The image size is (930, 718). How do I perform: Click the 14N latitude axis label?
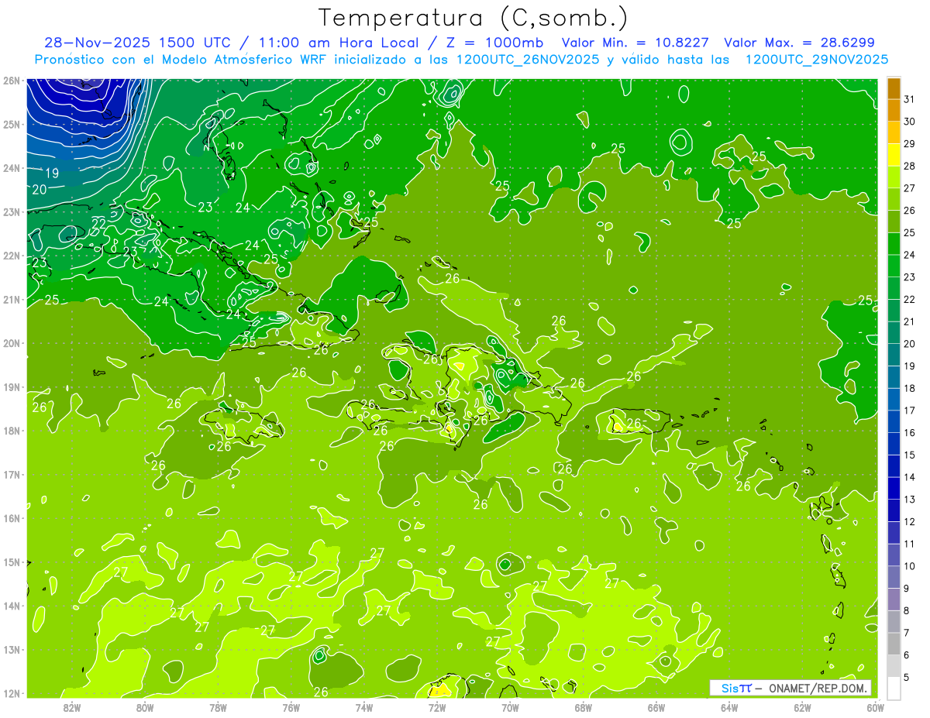click(x=12, y=606)
